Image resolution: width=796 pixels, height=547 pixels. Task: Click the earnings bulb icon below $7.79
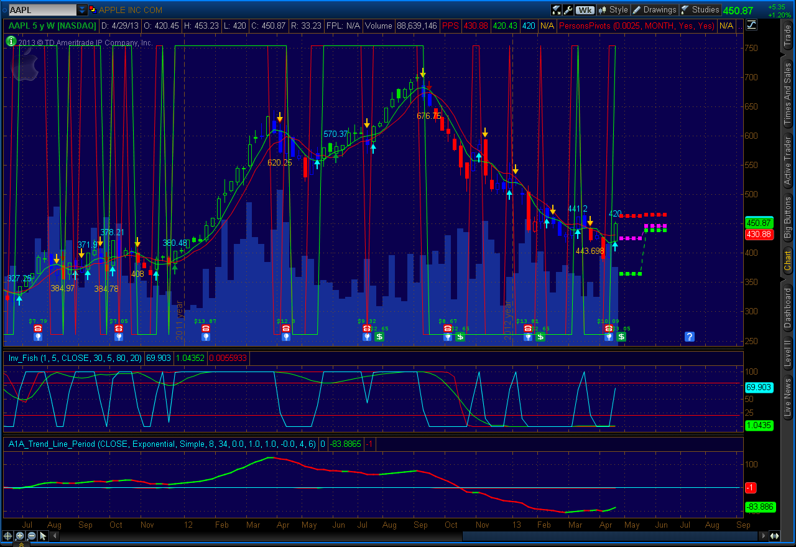[37, 337]
